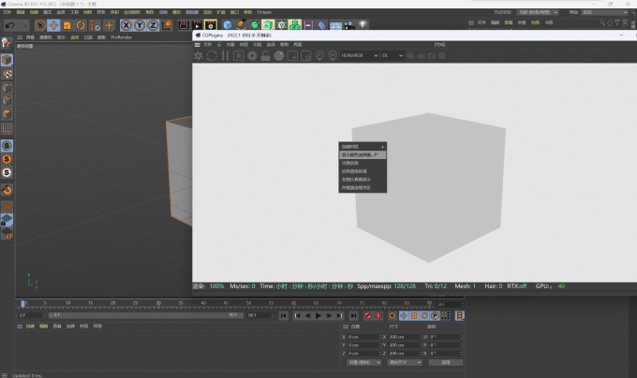Click Render View clapperboard icon
The height and width of the screenshot is (378, 637).
[x=184, y=25]
